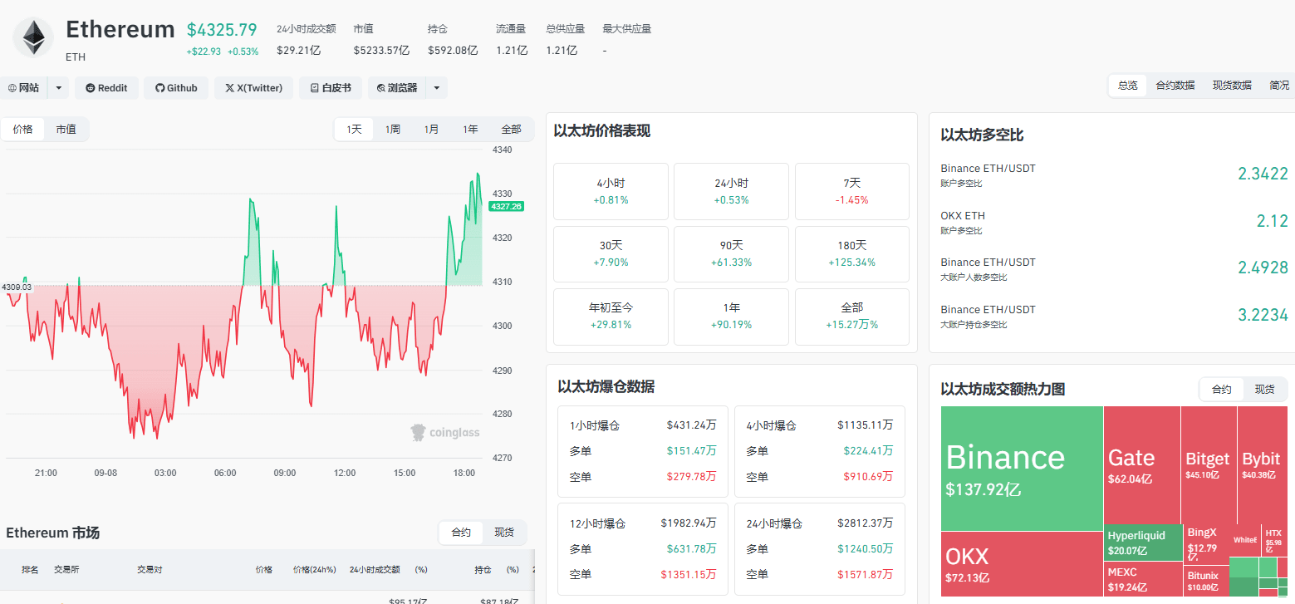The width and height of the screenshot is (1295, 604).
Task: Click the 1年 +90.19% performance card
Action: [x=731, y=316]
